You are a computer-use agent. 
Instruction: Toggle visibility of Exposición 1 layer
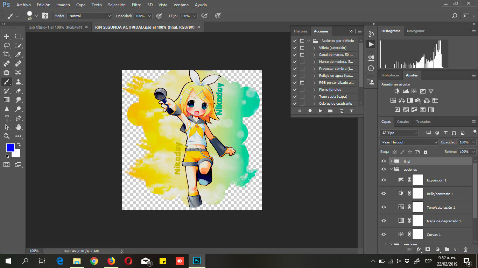(384, 180)
